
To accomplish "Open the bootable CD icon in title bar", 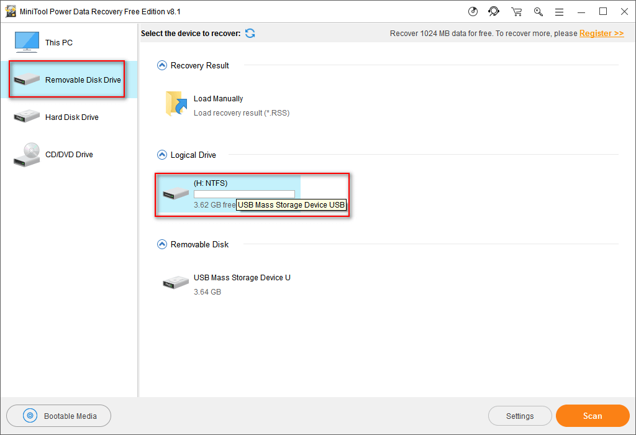I will 473,12.
